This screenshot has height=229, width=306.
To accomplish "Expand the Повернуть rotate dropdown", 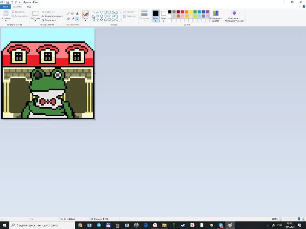I will (57, 20).
